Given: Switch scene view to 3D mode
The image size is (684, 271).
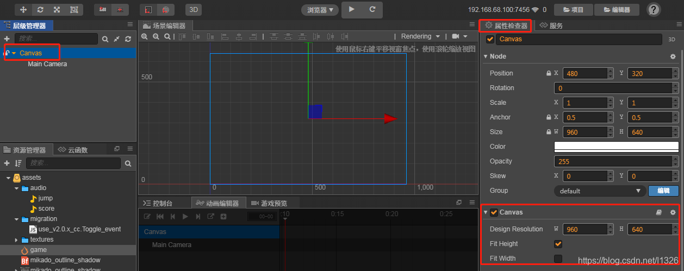Looking at the screenshot, I should pyautogui.click(x=193, y=10).
